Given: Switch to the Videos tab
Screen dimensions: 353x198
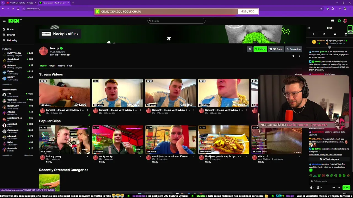Looking at the screenshot, I should click(61, 66).
